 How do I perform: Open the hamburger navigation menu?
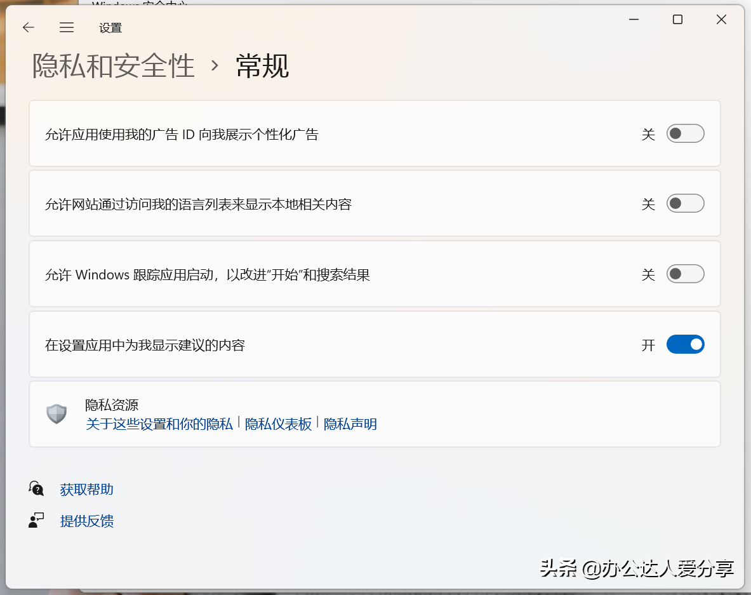click(67, 27)
